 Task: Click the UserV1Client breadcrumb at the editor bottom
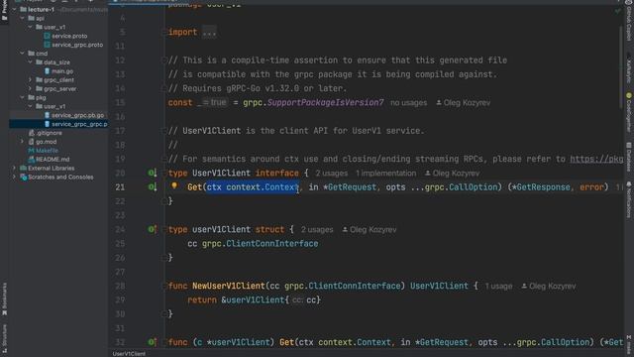(129, 353)
